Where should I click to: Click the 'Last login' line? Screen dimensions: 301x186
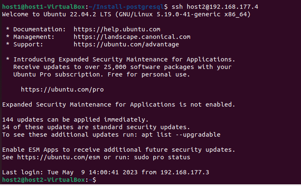pyautogui.click(x=105, y=172)
